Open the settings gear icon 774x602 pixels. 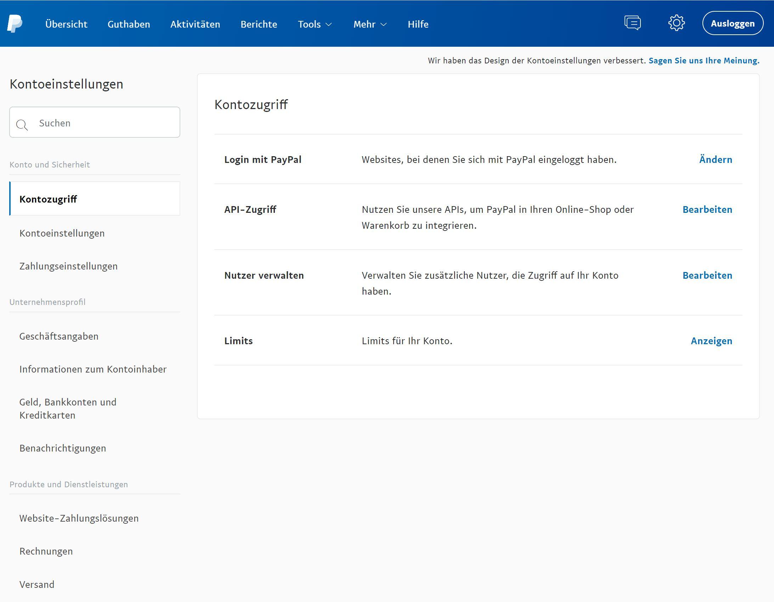point(677,23)
